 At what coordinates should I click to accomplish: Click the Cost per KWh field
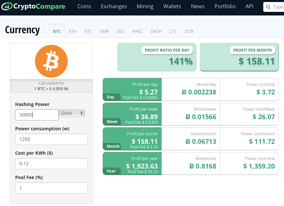(51, 164)
